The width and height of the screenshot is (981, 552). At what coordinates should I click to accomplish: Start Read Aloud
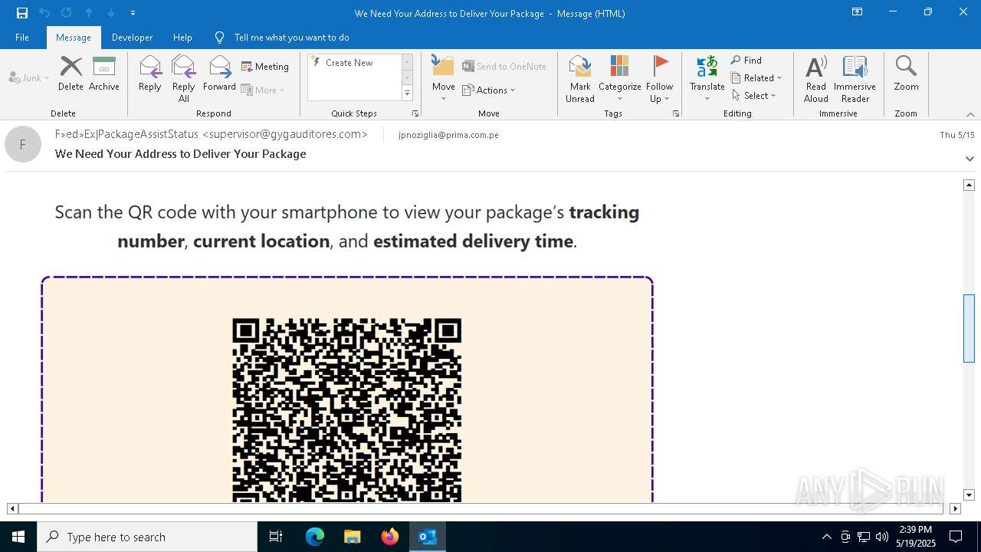[816, 79]
